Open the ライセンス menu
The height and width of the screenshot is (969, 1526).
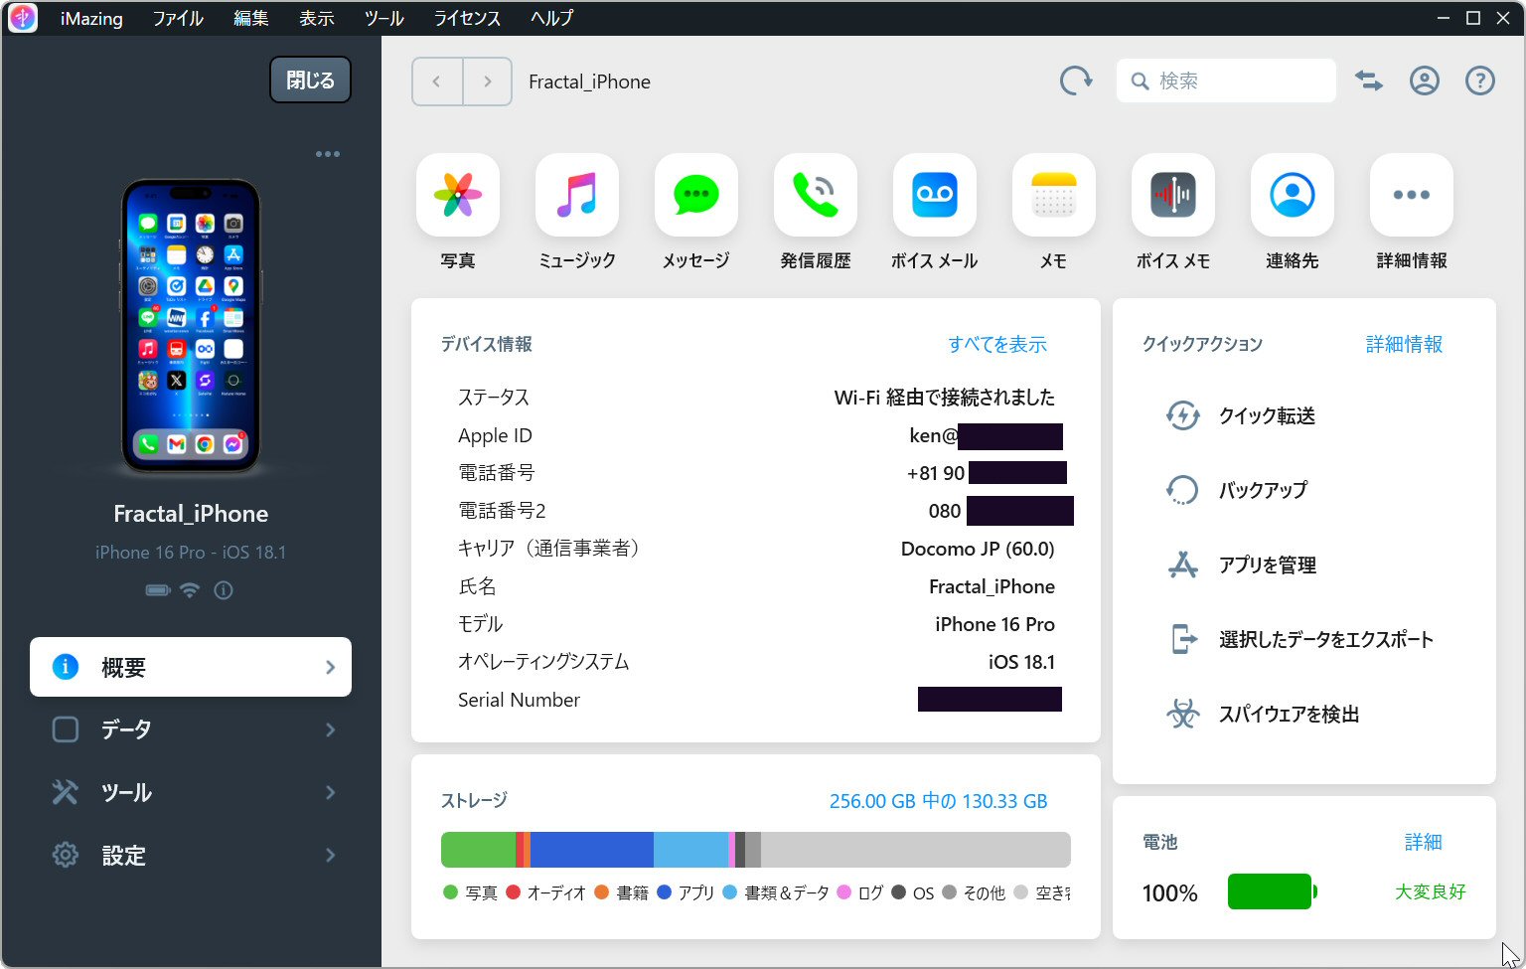467,18
